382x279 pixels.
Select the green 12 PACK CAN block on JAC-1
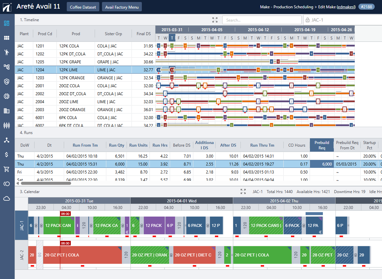pyautogui.click(x=58, y=226)
